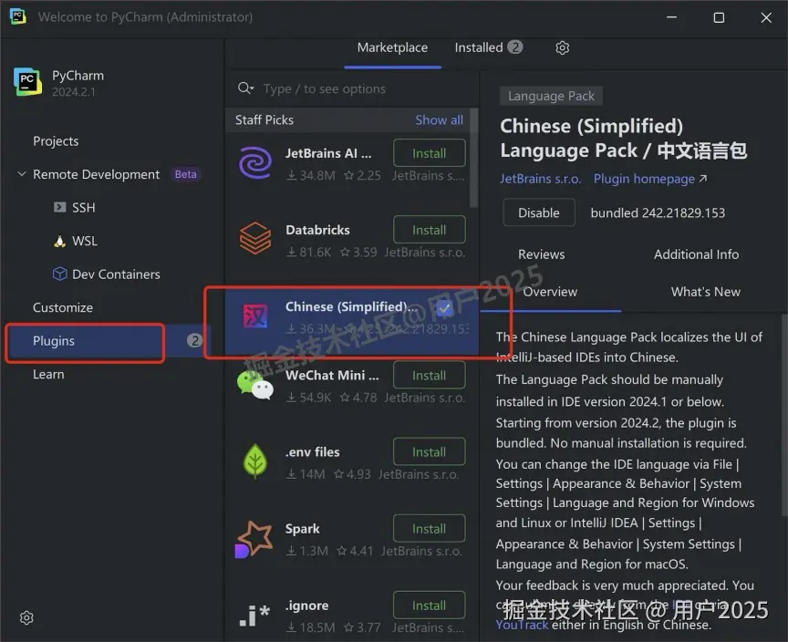Click the JetBrains AI plugin icon
The image size is (788, 642).
pyautogui.click(x=255, y=162)
